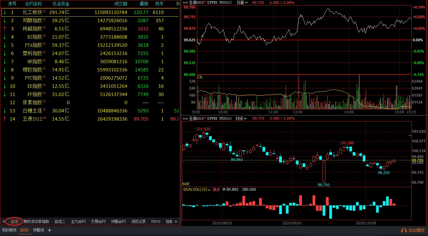Screen dimensions: 428x236
Task: Sort by the 沉淀资金 column header
Action: [61, 4]
